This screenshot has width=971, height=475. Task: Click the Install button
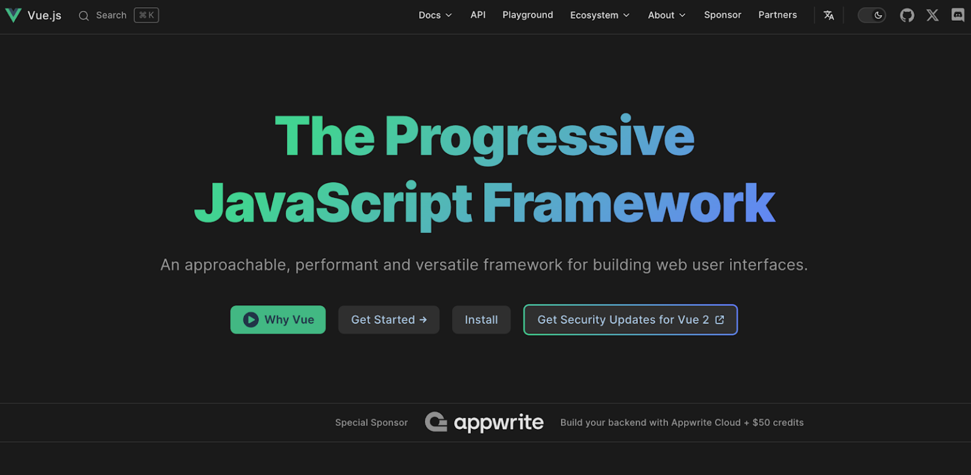pyautogui.click(x=481, y=320)
